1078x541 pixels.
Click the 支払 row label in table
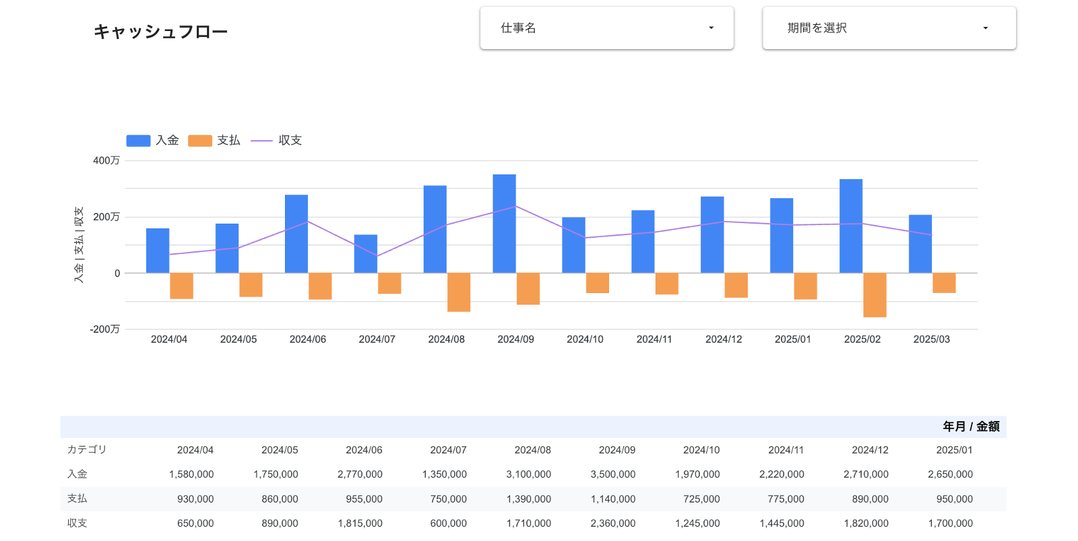coord(77,499)
